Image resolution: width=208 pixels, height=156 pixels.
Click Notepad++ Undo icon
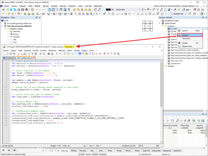(x=41, y=54)
